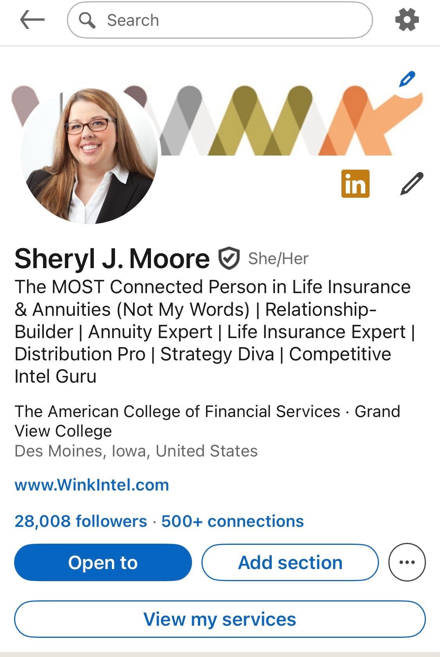Screen dimensions: 440x657
Task: View the 28,008 followers list
Action: pyautogui.click(x=81, y=521)
